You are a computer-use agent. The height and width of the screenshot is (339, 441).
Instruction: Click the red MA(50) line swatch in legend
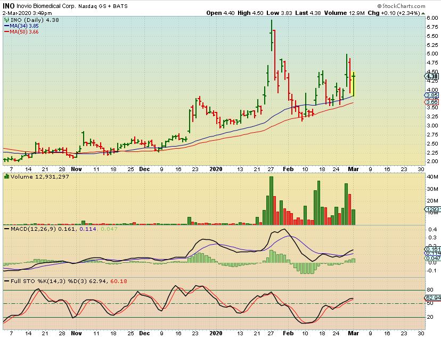tap(7, 32)
